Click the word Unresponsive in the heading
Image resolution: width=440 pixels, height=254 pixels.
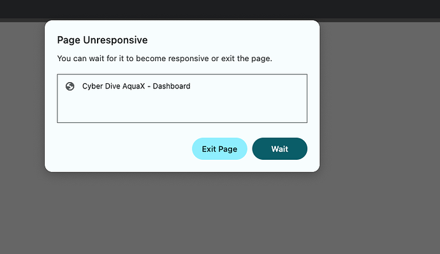click(x=115, y=40)
